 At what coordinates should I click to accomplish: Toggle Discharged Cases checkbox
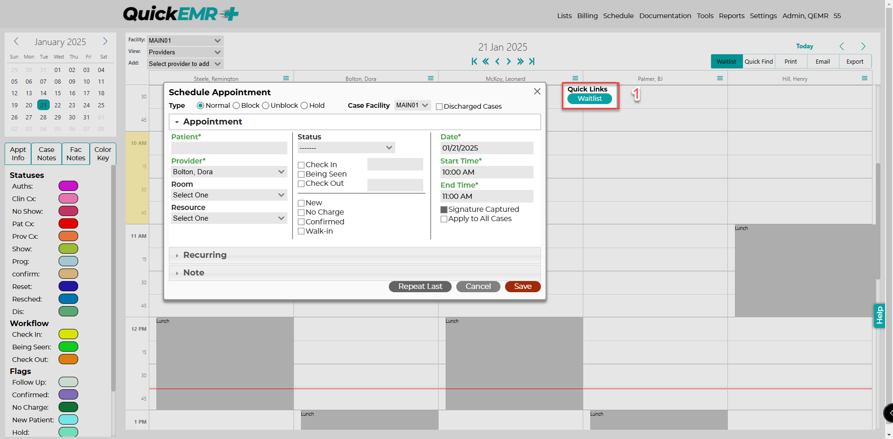(439, 106)
